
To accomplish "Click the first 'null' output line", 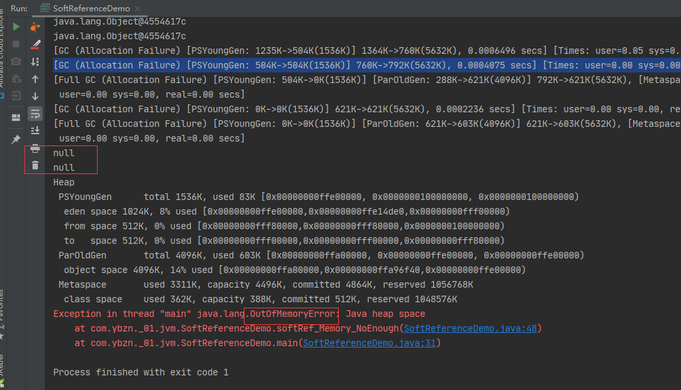I will click(64, 153).
